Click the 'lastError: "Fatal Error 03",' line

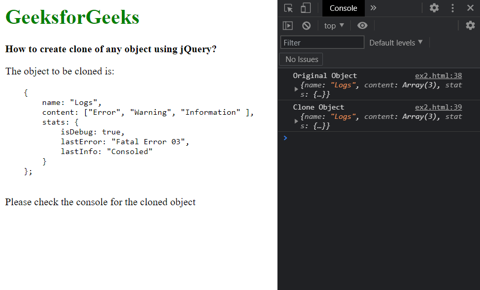click(x=125, y=142)
